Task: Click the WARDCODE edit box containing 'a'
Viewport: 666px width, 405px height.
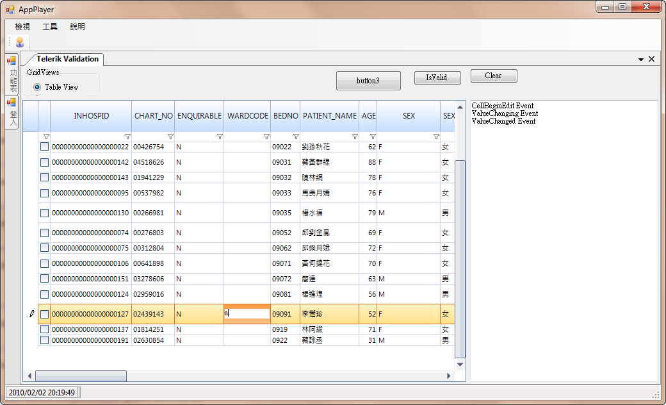Action: coord(247,313)
